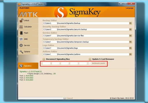Select the Options section
This screenshot has width=148, height=103.
pos(28,51)
